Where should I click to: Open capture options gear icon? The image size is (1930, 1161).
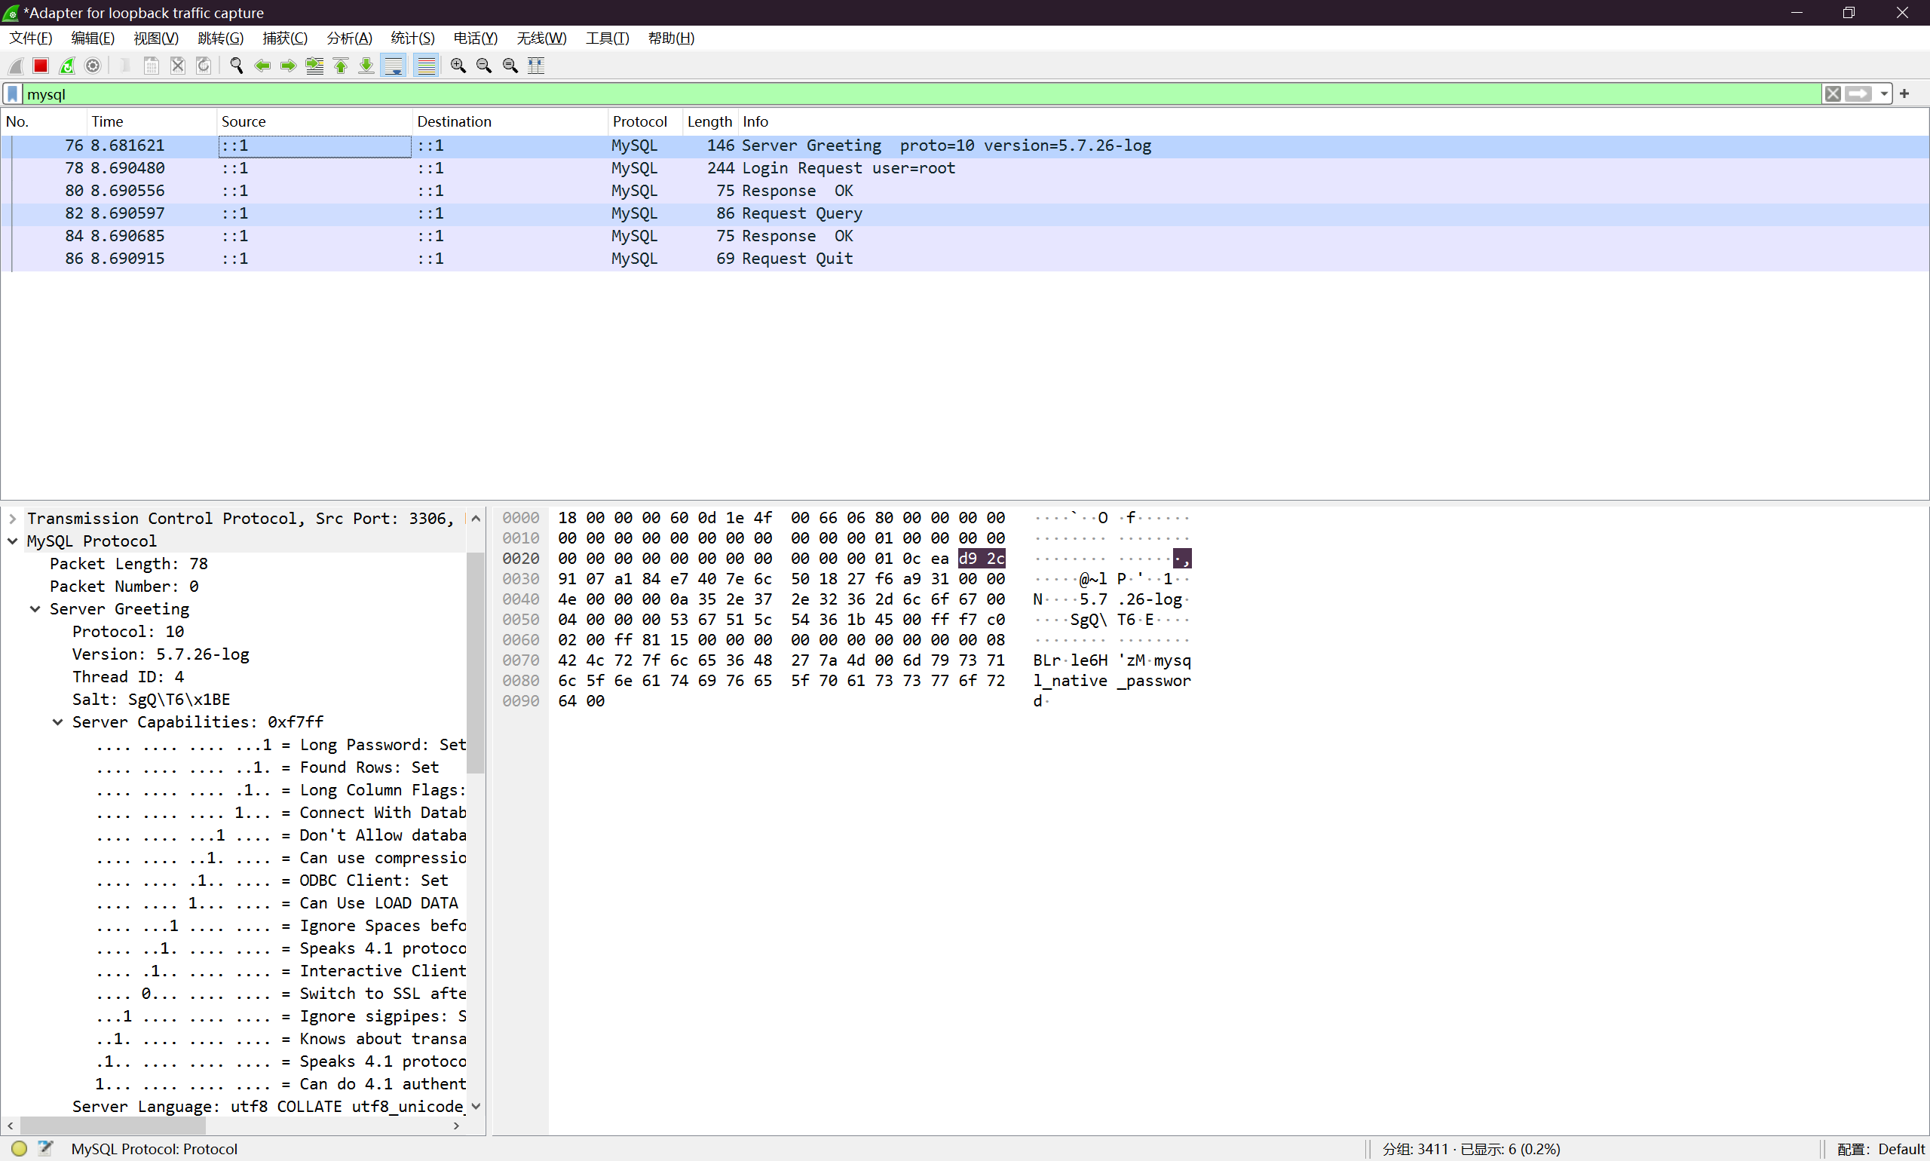pyautogui.click(x=93, y=66)
